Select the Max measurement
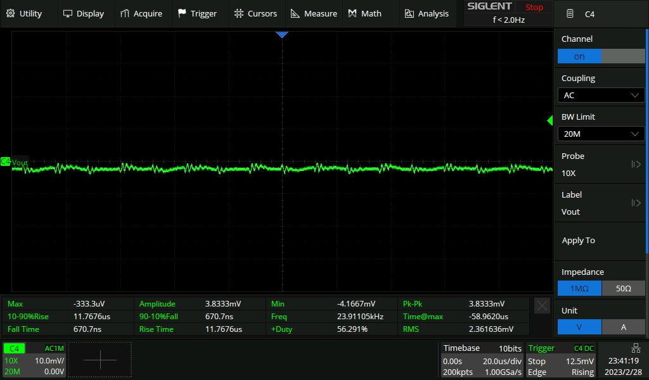The height and width of the screenshot is (380, 649). click(67, 304)
